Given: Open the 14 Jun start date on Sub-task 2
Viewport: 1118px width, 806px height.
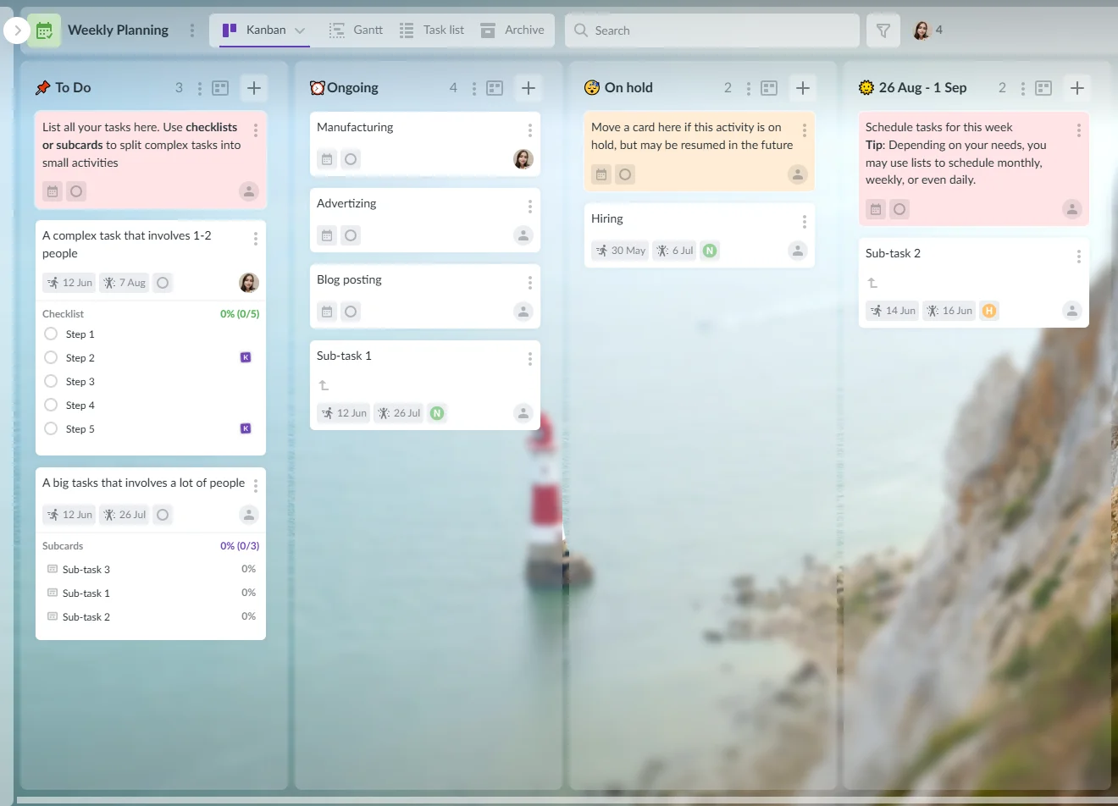Looking at the screenshot, I should (892, 311).
